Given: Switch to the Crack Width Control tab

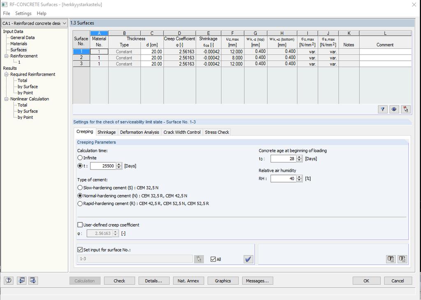Looking at the screenshot, I should pyautogui.click(x=182, y=132).
